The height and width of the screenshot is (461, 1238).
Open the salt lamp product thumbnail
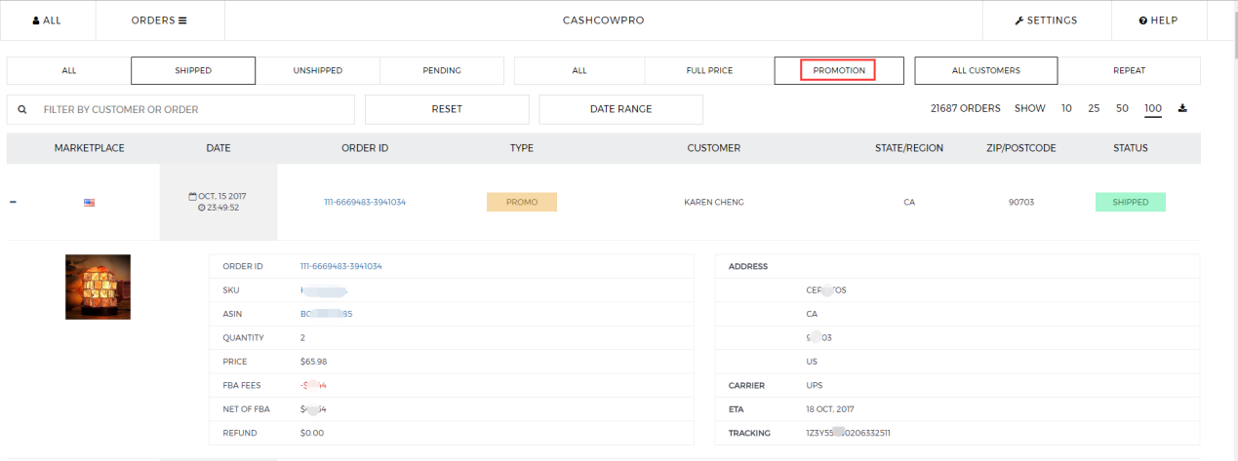point(98,287)
